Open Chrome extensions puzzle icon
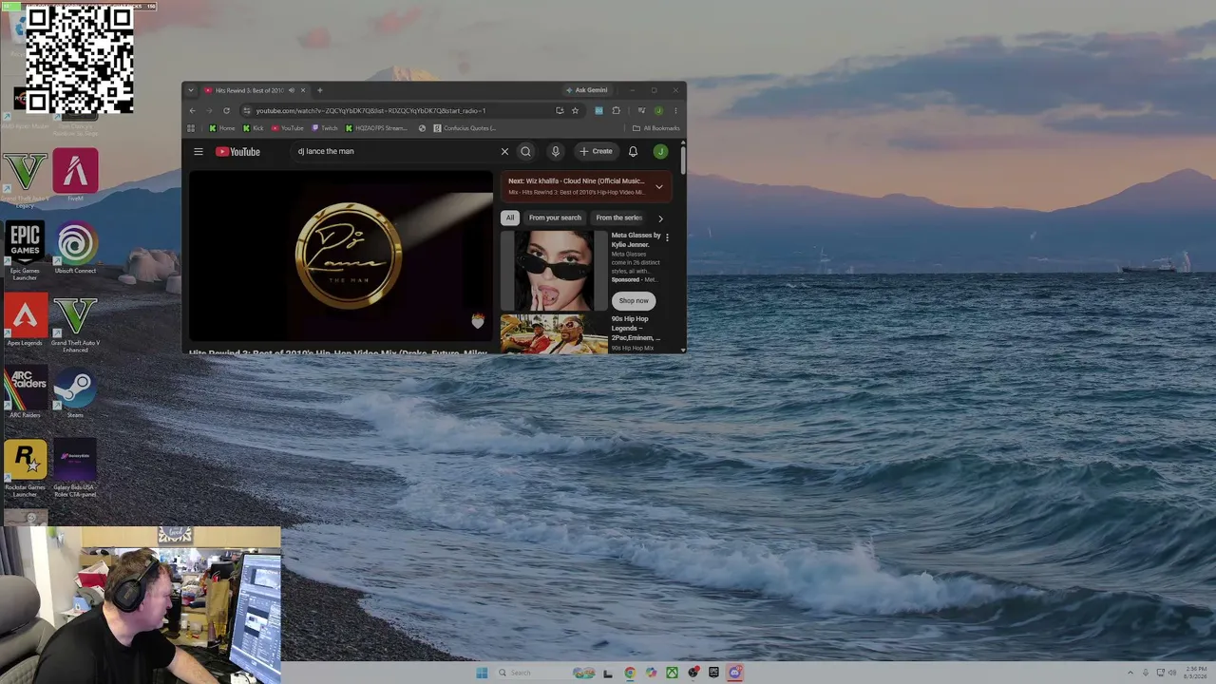 (616, 110)
